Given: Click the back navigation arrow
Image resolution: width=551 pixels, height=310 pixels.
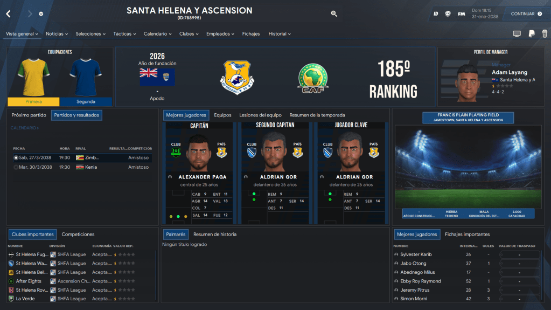Looking at the screenshot, I should click(x=8, y=14).
